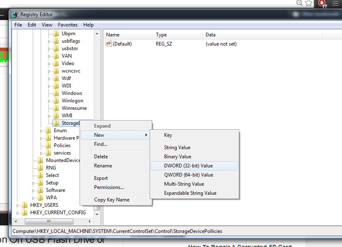Click Find... in the context menu
The image size is (342, 247).
point(116,144)
